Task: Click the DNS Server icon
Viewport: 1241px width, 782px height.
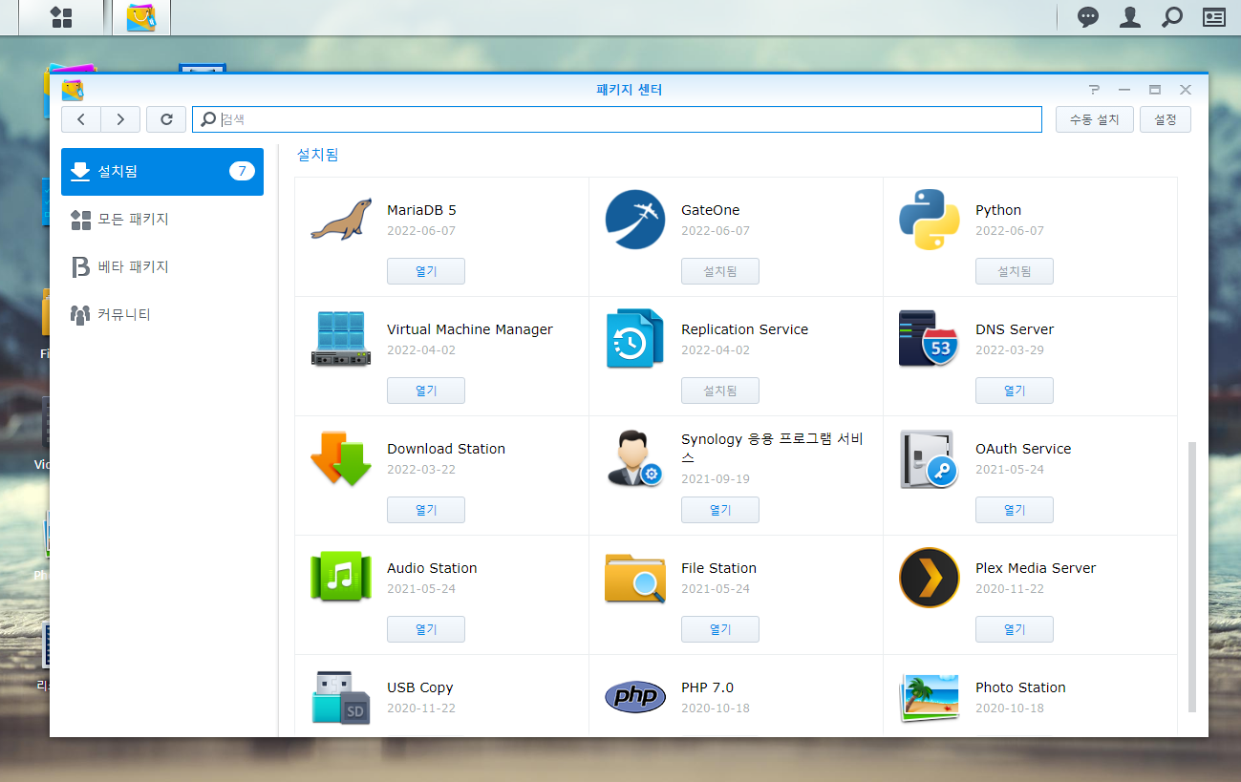Action: tap(930, 339)
